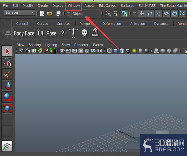The width and height of the screenshot is (187, 156).
Task: Open the Create menu
Action: (x=42, y=6)
